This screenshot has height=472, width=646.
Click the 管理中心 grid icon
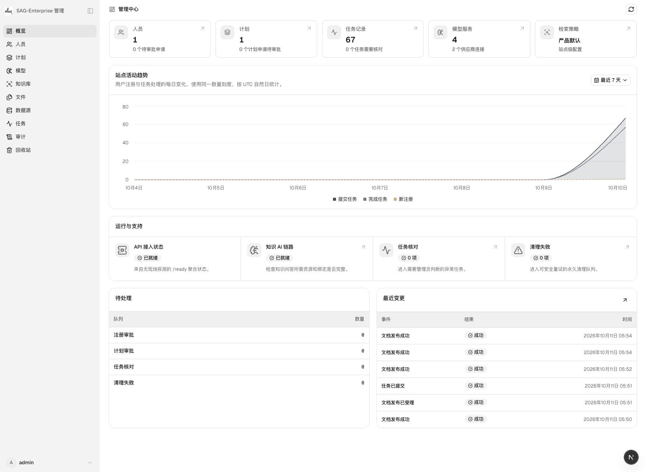[112, 9]
